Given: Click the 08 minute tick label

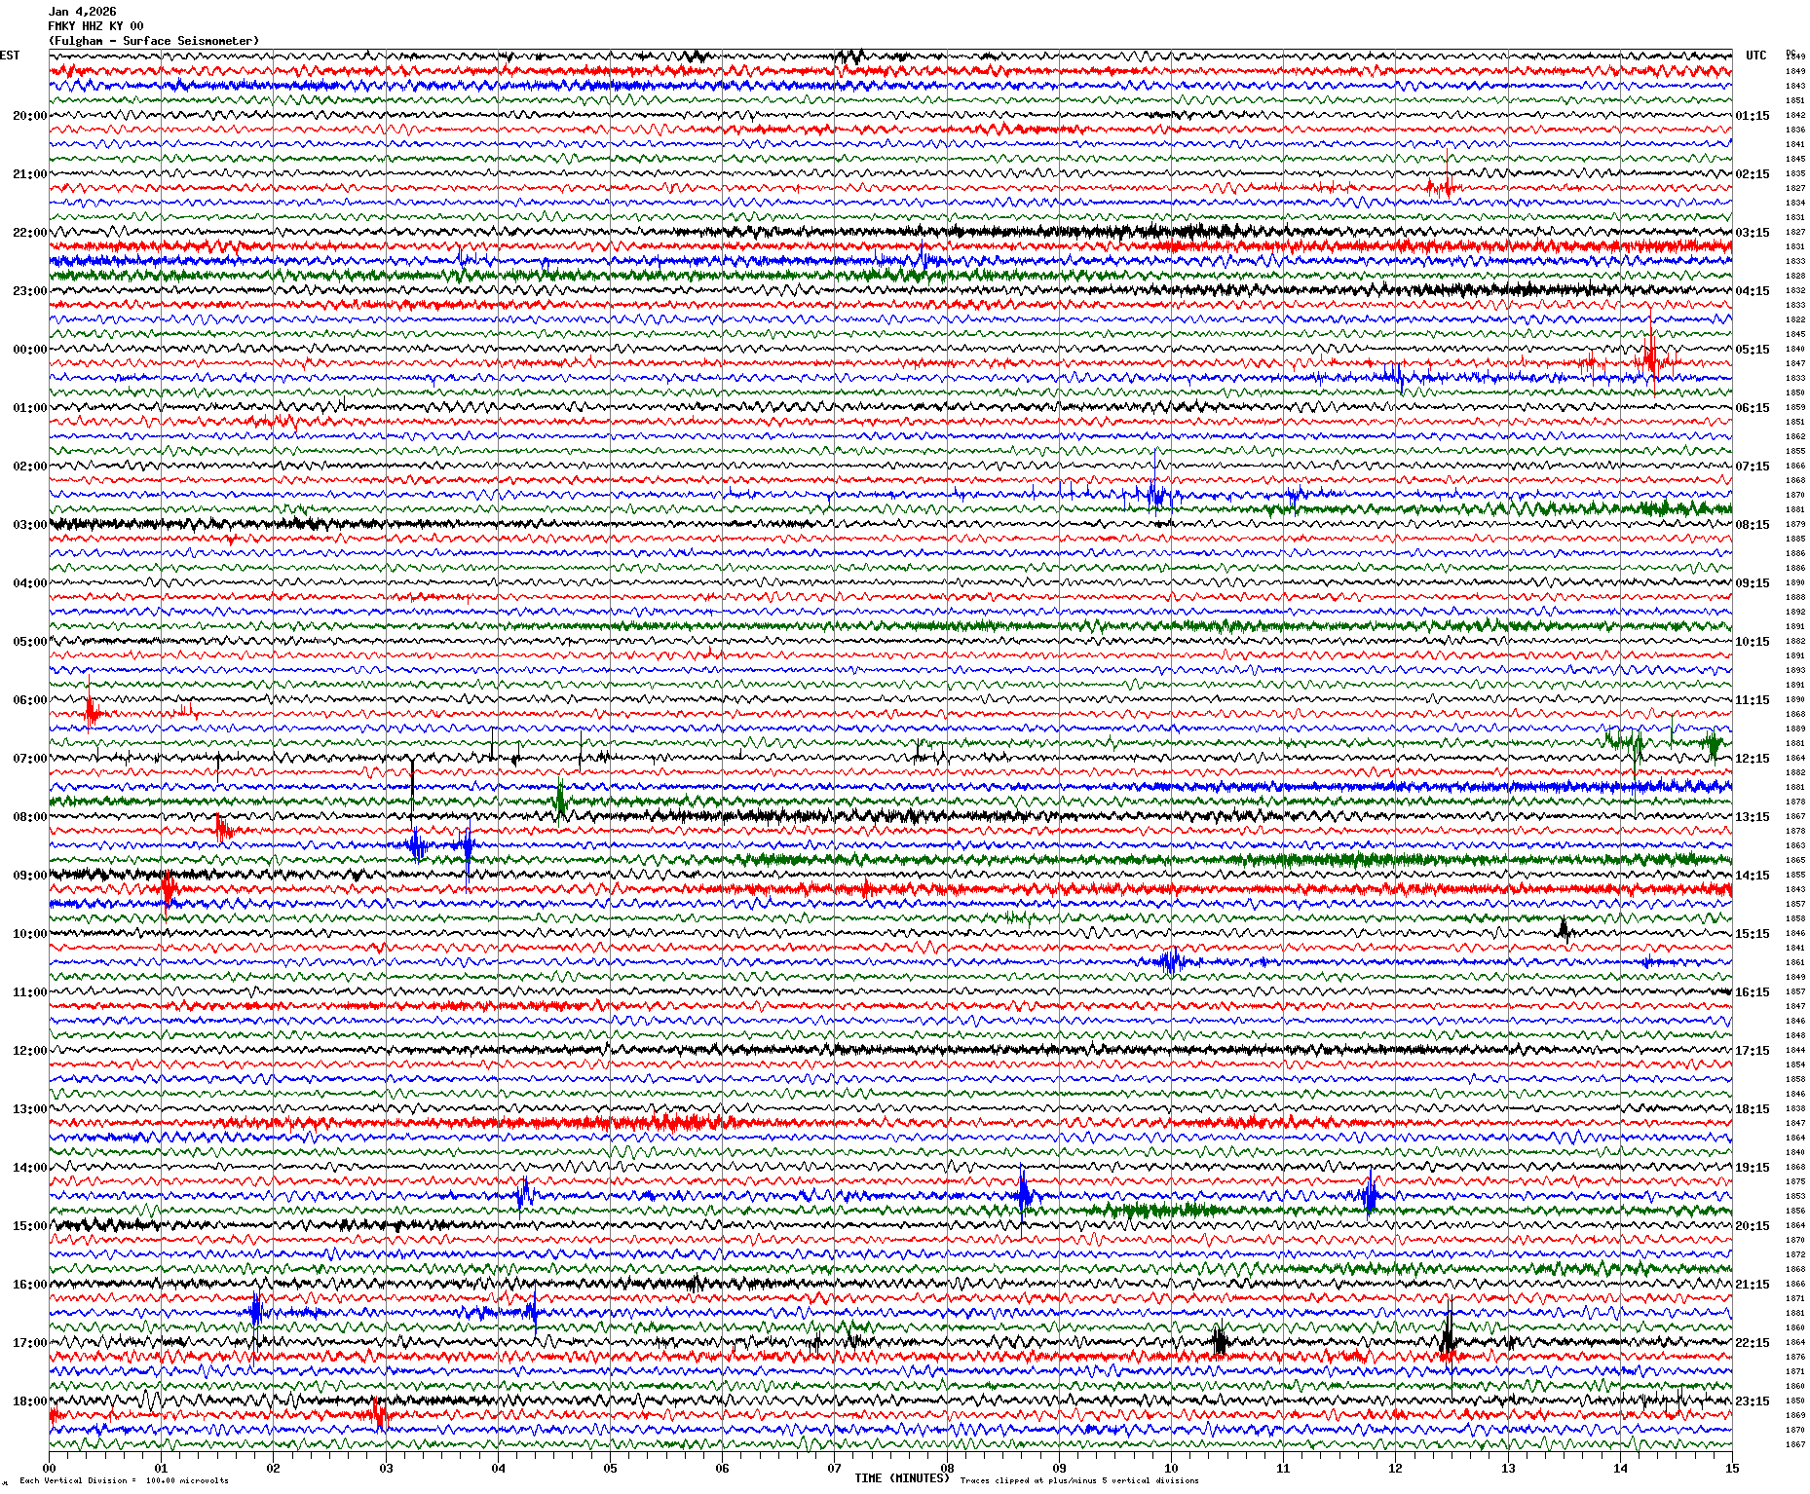Looking at the screenshot, I should click(x=947, y=1469).
